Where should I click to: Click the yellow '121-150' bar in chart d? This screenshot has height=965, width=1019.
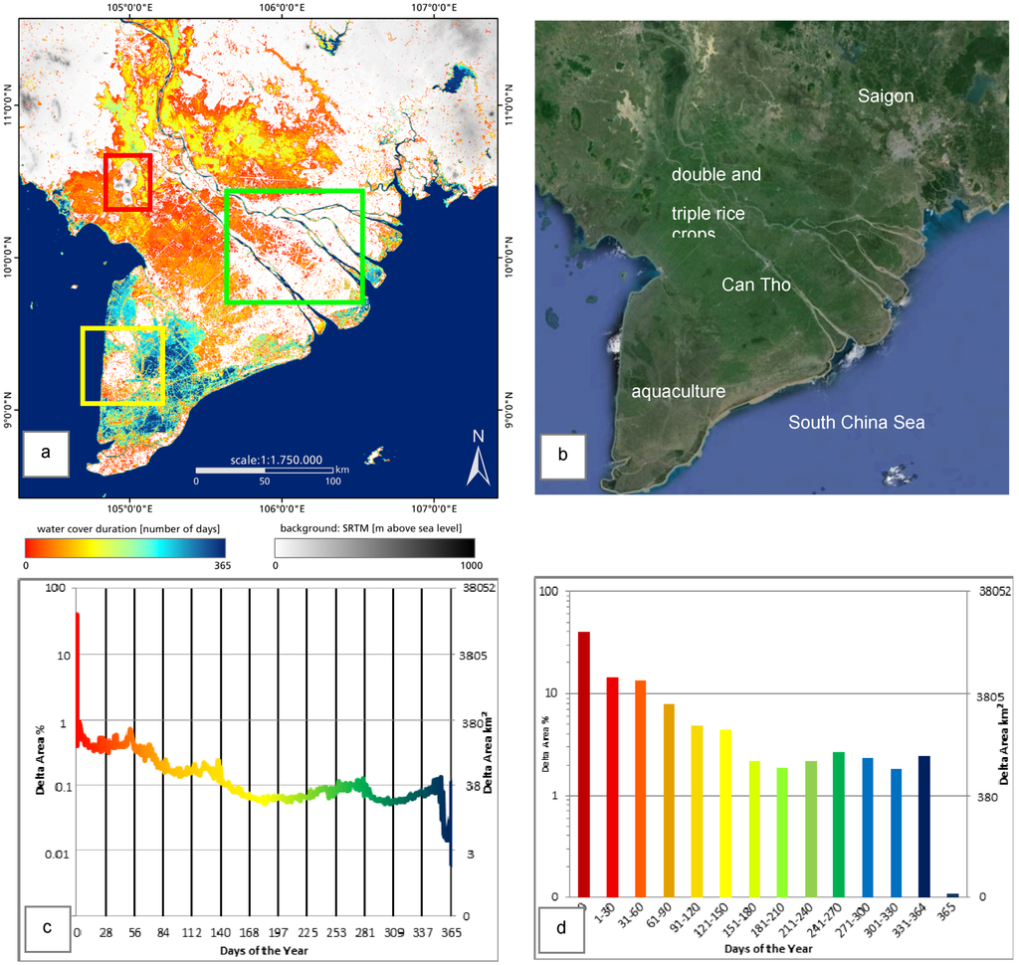725,813
